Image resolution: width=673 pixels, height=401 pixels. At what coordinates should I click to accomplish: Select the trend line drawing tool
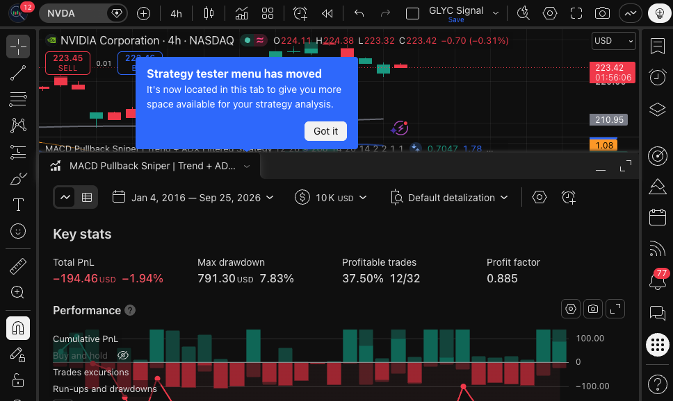coord(18,74)
